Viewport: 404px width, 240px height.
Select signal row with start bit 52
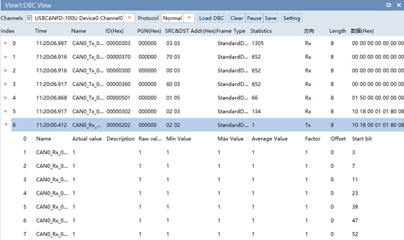click(x=208, y=234)
